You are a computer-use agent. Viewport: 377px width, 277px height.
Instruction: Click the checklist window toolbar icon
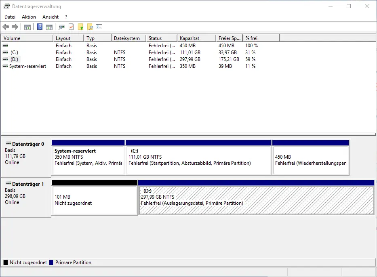pos(99,27)
